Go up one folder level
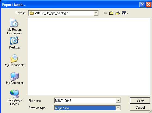This screenshot has height=113, width=152. click(111, 13)
